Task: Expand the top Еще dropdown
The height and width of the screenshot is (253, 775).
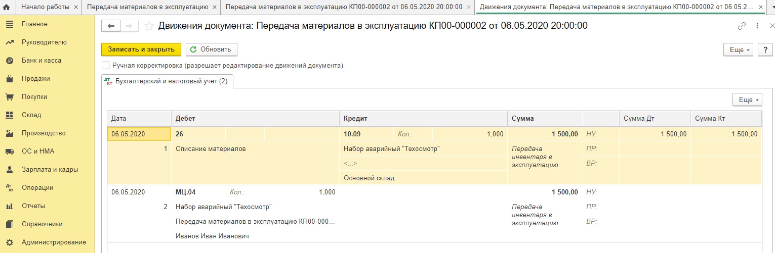Action: tap(740, 49)
